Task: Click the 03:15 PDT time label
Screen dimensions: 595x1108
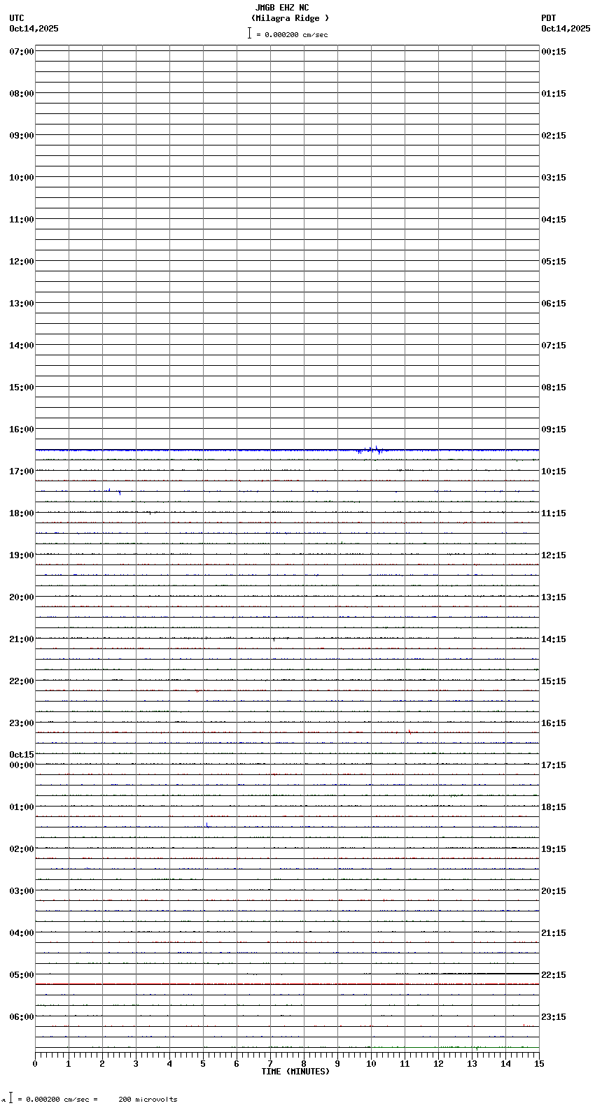Action: coord(554,178)
